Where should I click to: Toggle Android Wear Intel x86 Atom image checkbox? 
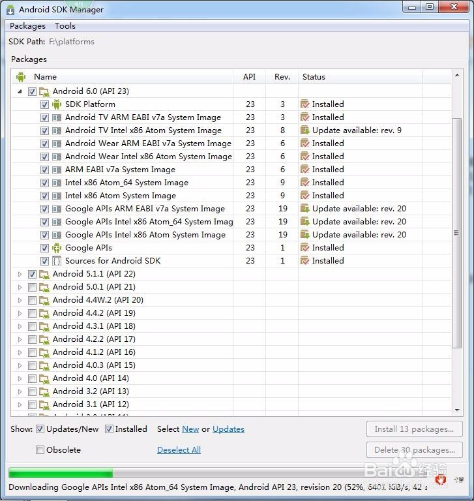pyautogui.click(x=44, y=157)
